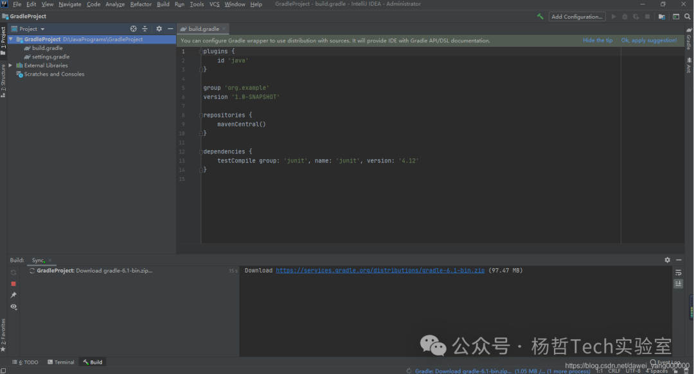Toggle the Gradle tool window on right sidebar
Screen dimensions: 694x374
tap(689, 40)
